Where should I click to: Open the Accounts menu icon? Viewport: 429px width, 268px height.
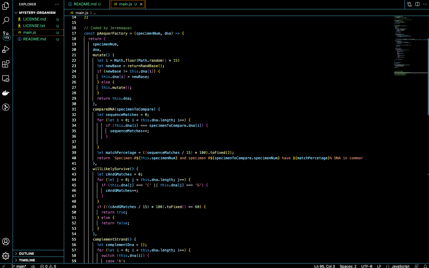point(6,242)
